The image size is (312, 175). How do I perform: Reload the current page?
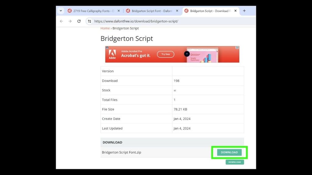79,21
